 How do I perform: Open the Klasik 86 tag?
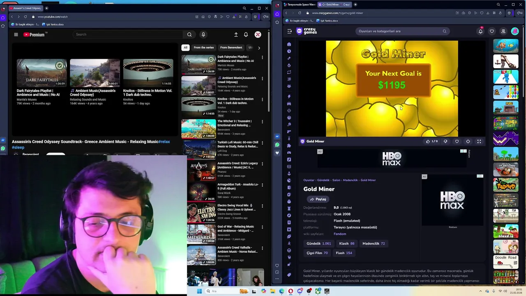[346, 243]
